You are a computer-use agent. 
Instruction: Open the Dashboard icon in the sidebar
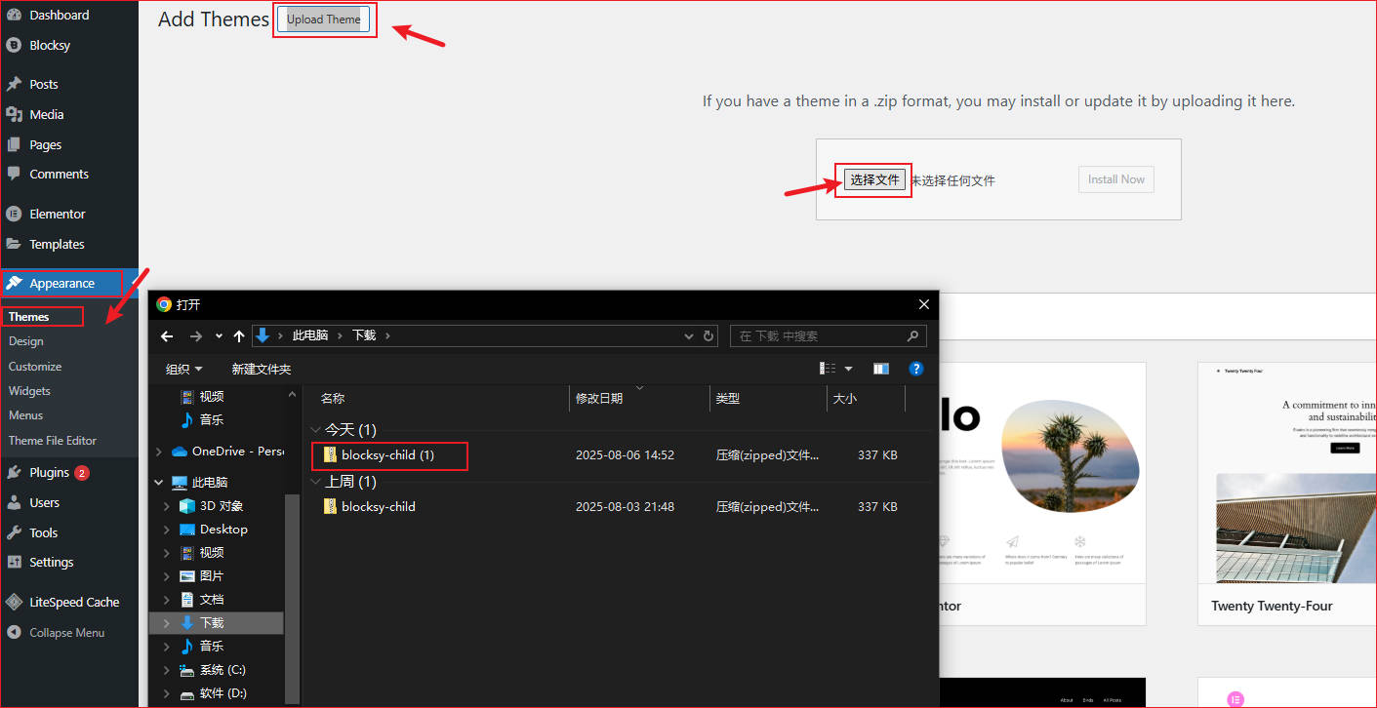click(x=14, y=15)
